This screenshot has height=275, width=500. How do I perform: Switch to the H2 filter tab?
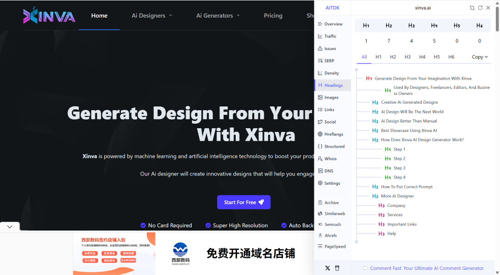pos(393,57)
